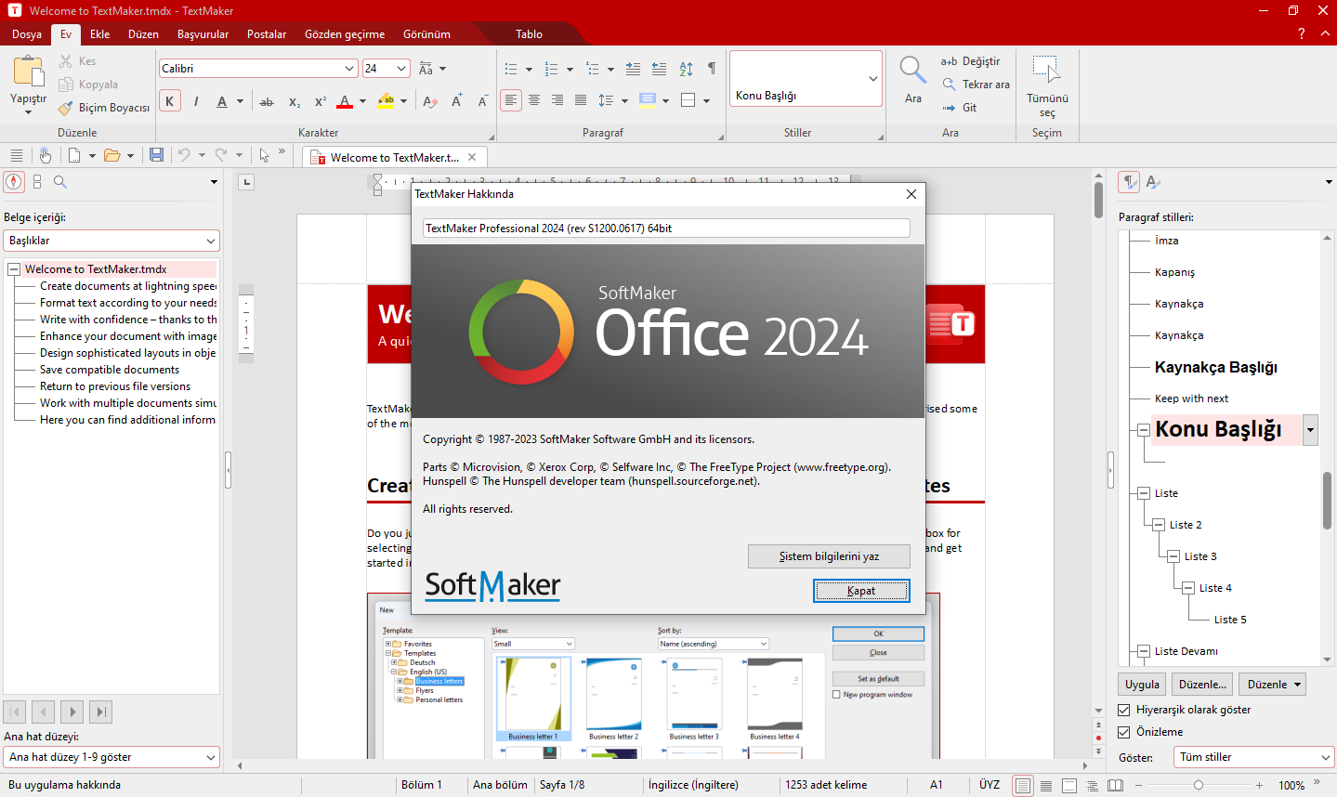Switch to the Gözden geçirme ribbon tab

(x=345, y=34)
